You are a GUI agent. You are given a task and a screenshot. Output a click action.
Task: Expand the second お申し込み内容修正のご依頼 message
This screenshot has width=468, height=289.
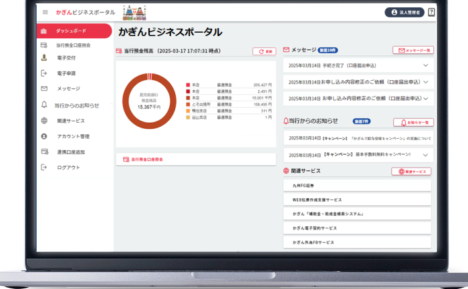(426, 98)
